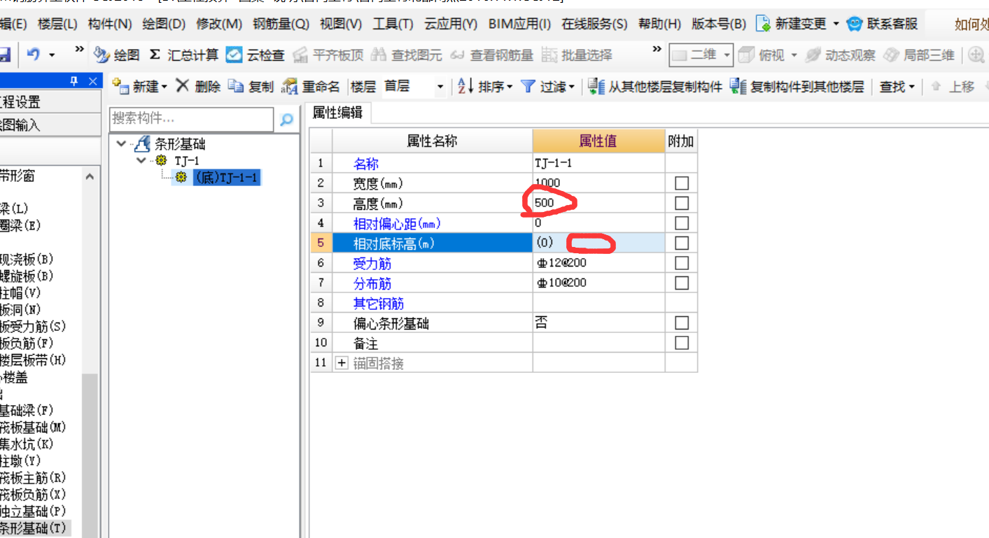The image size is (989, 538).
Task: Click the 复制 copy component icon
Action: tap(237, 86)
